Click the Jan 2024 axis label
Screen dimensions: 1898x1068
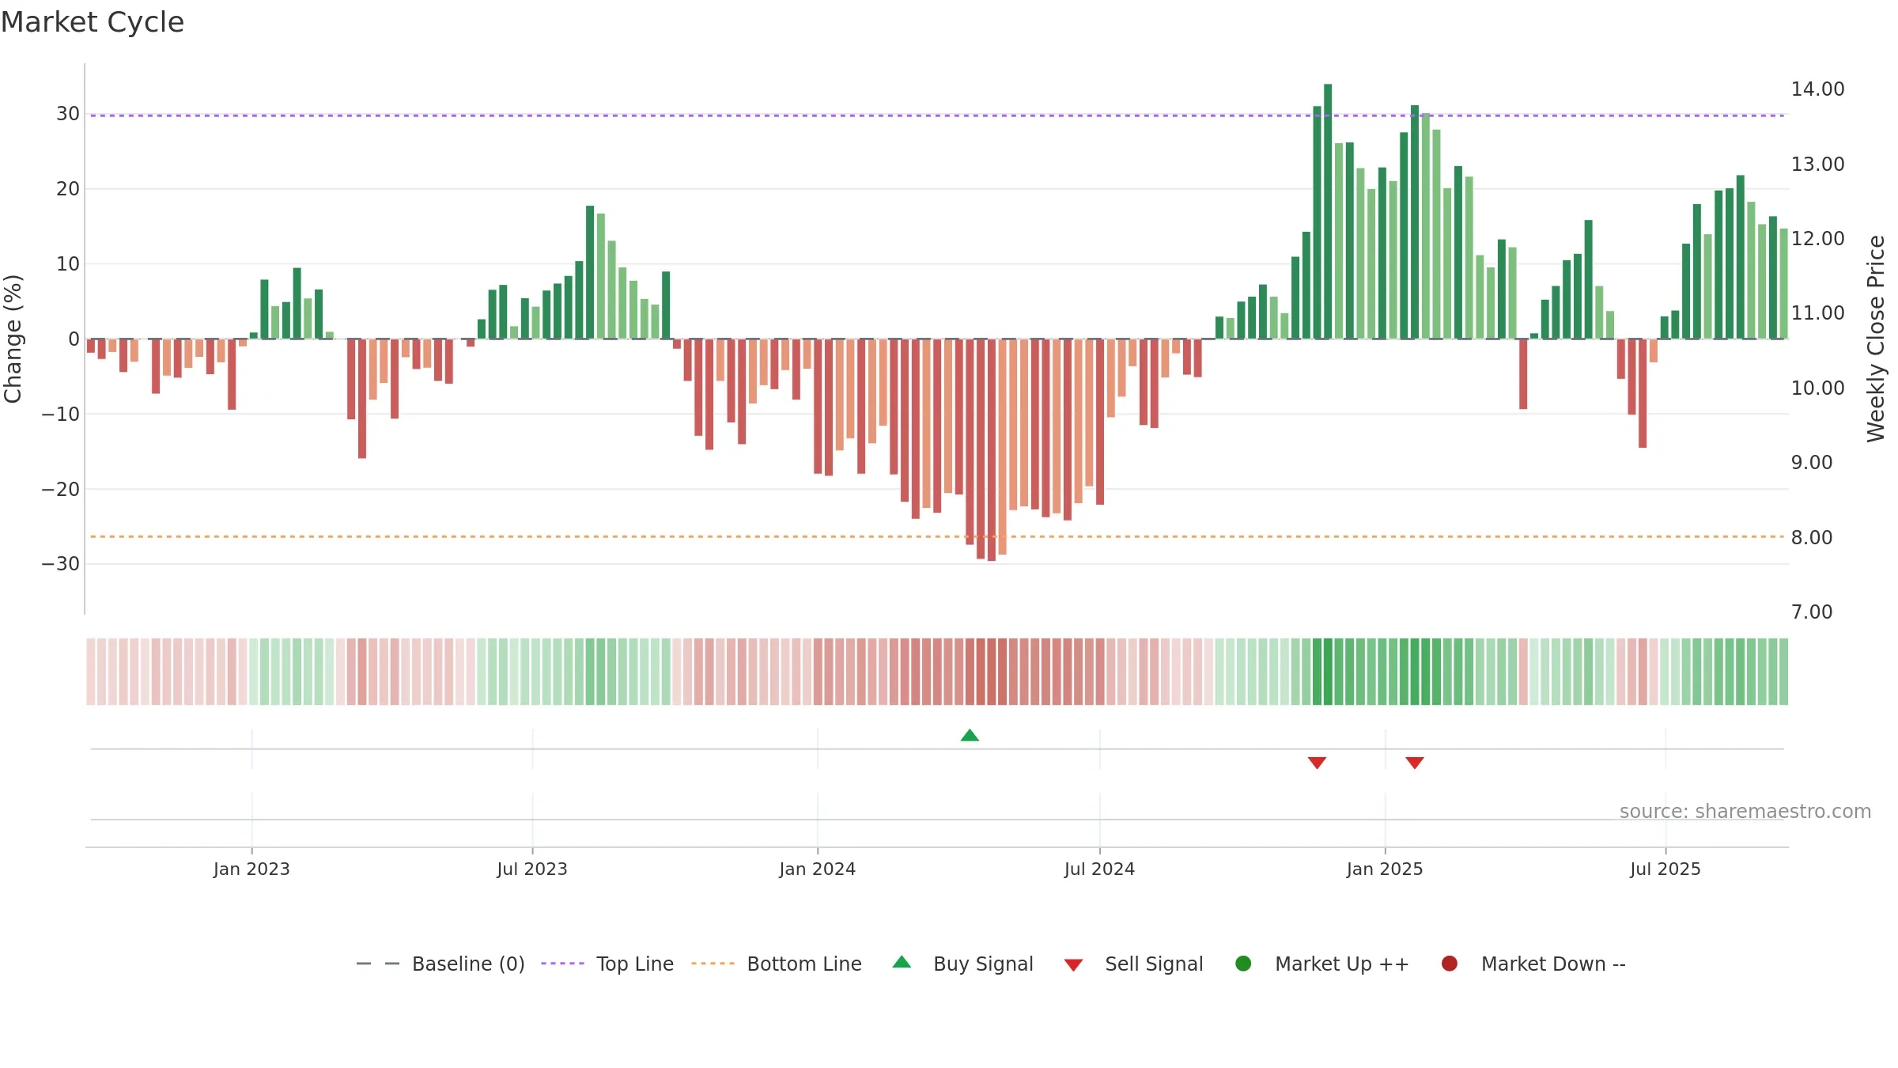tap(818, 869)
